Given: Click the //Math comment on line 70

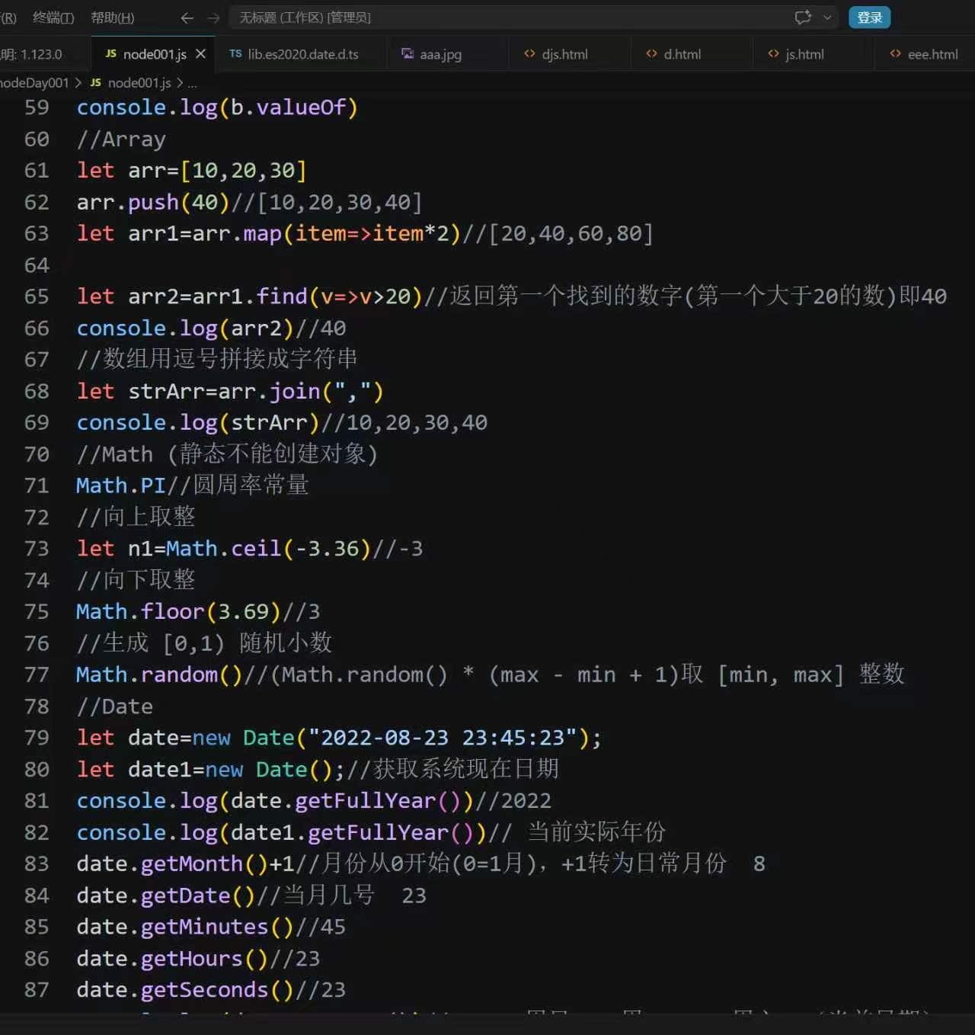Looking at the screenshot, I should point(227,455).
